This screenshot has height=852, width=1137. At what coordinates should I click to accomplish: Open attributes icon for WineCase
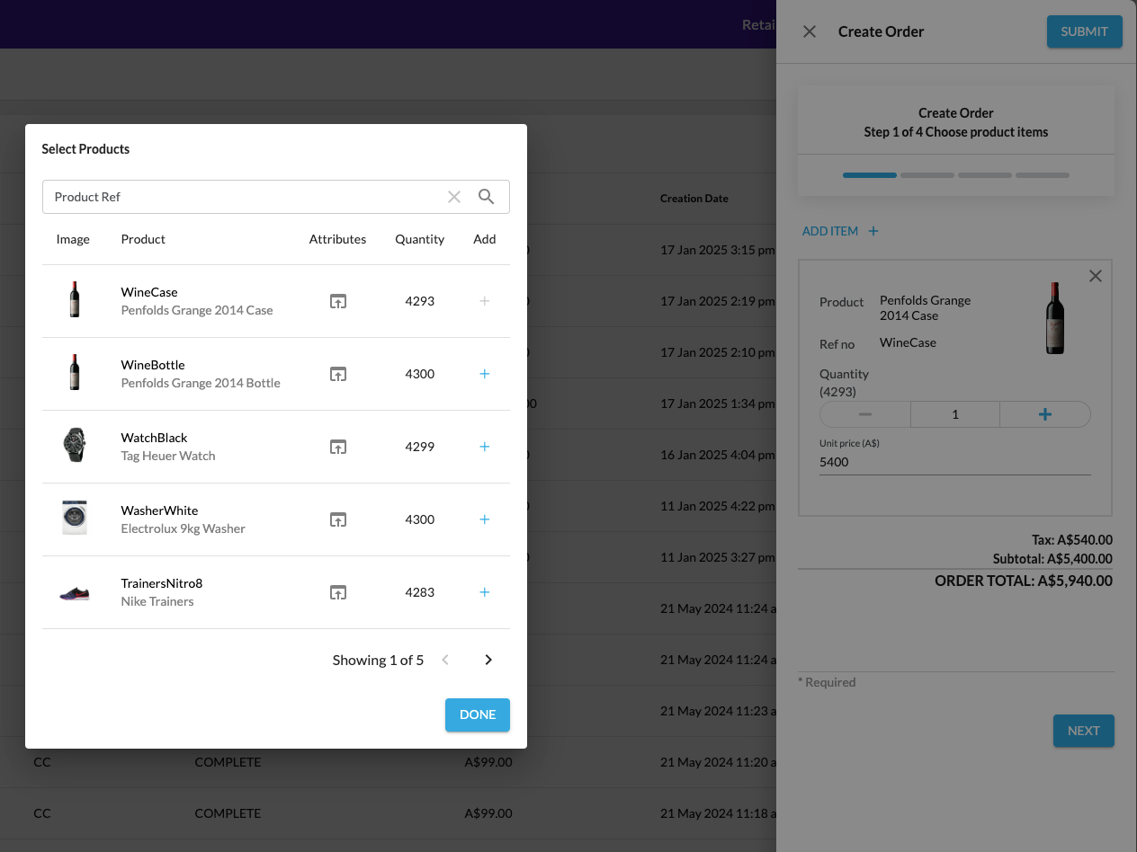[337, 301]
